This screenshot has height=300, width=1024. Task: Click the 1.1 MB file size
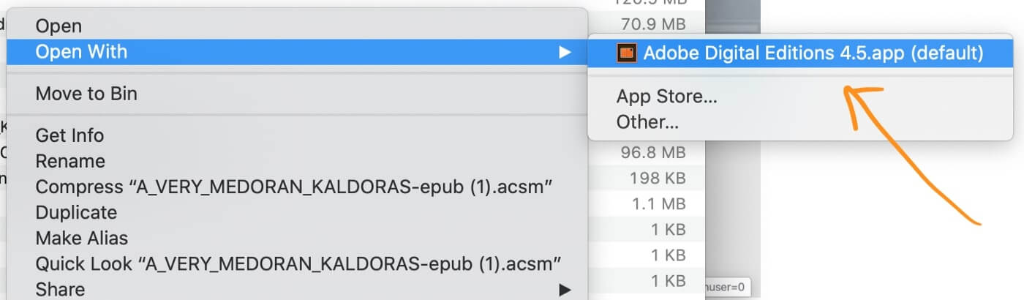point(658,203)
